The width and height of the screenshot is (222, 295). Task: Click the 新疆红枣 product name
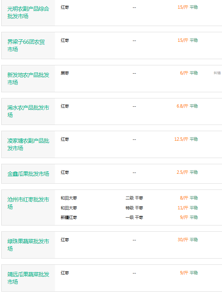[x=69, y=218]
